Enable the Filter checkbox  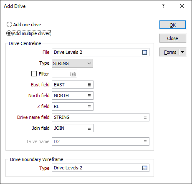[x=34, y=74]
